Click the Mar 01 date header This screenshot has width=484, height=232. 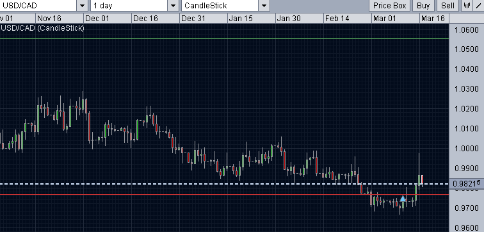pyautogui.click(x=384, y=19)
